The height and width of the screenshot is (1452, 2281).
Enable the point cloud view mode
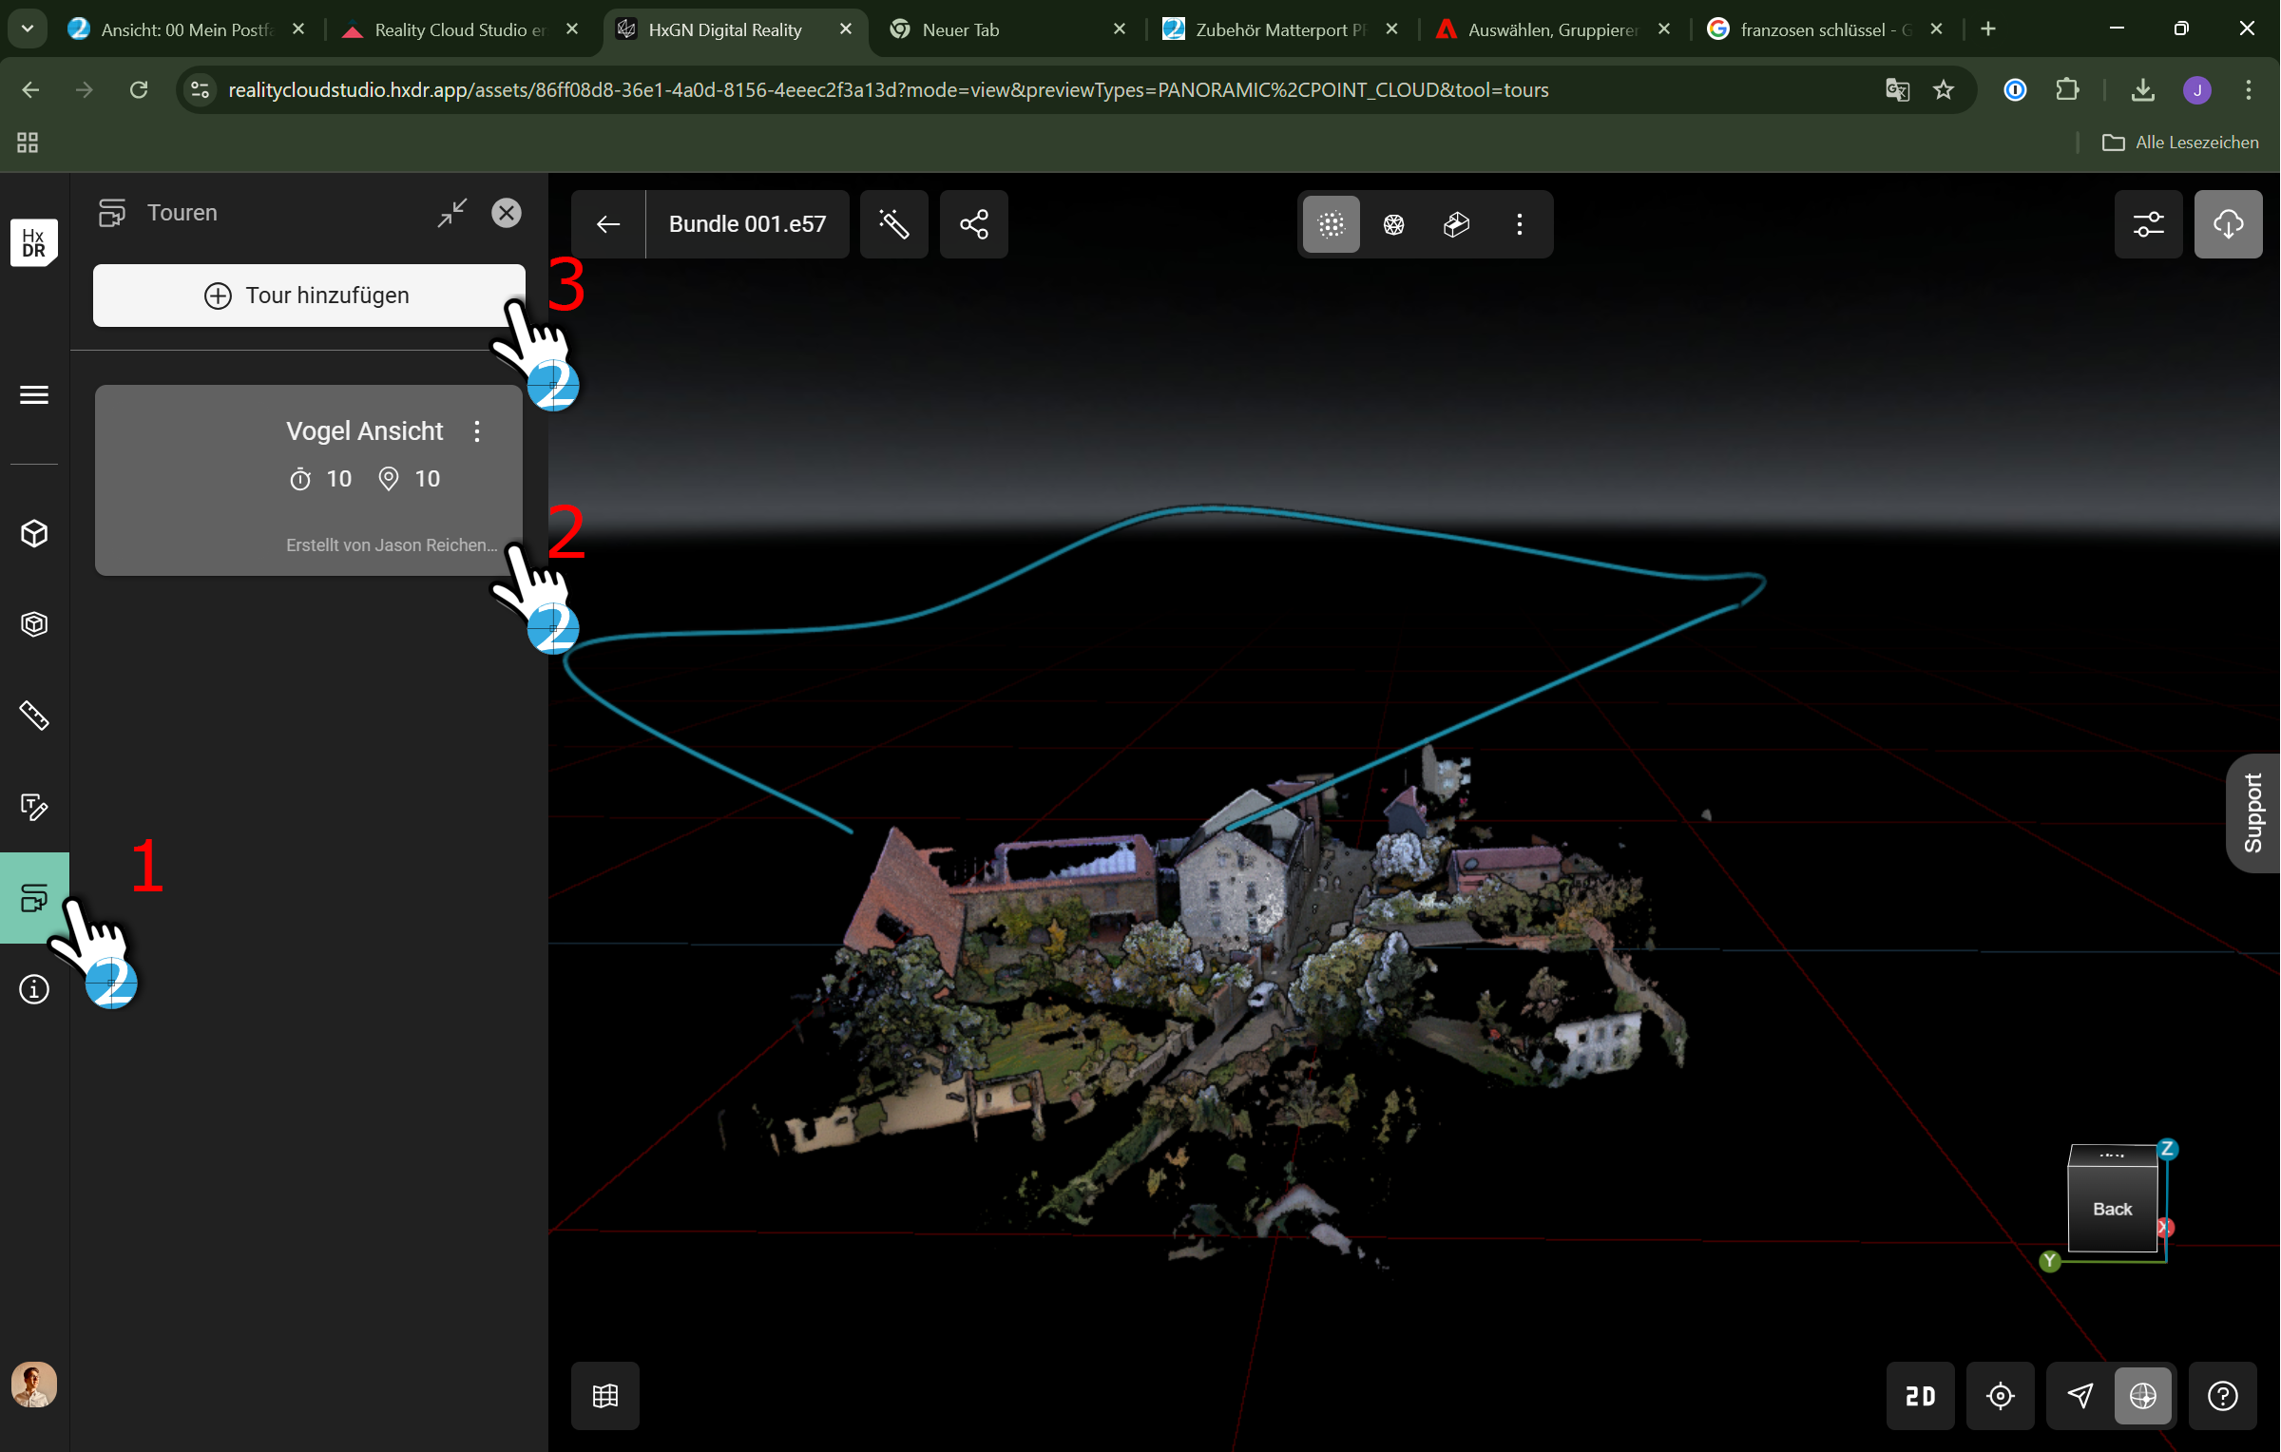(x=1332, y=224)
